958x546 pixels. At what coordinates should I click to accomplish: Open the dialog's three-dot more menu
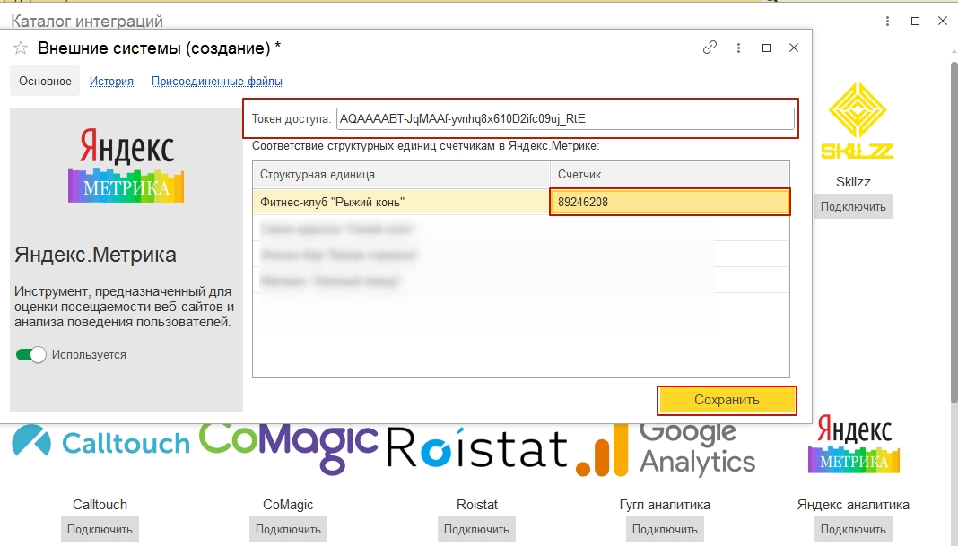738,48
